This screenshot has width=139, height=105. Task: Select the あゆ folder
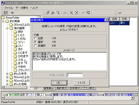click(x=18, y=31)
